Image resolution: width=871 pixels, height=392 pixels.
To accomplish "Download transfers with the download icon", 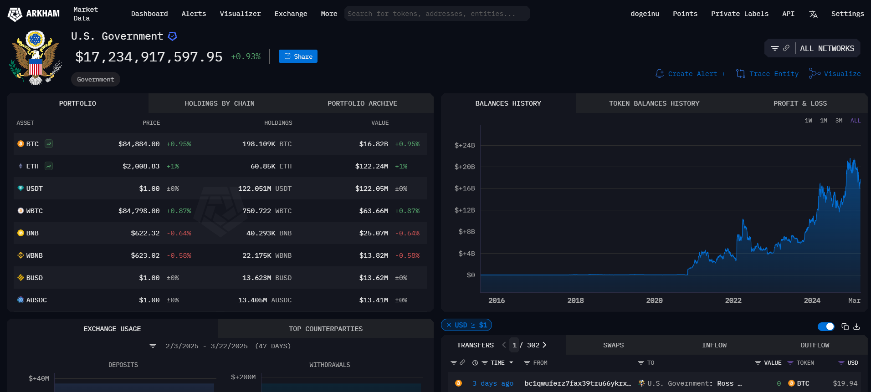I will coord(856,326).
